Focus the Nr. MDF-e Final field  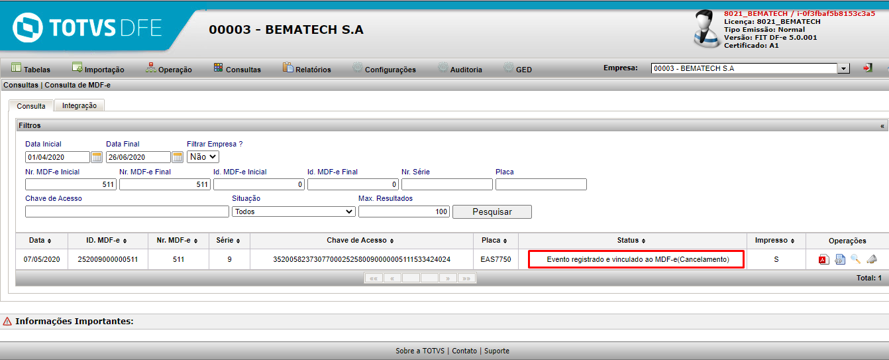[165, 184]
